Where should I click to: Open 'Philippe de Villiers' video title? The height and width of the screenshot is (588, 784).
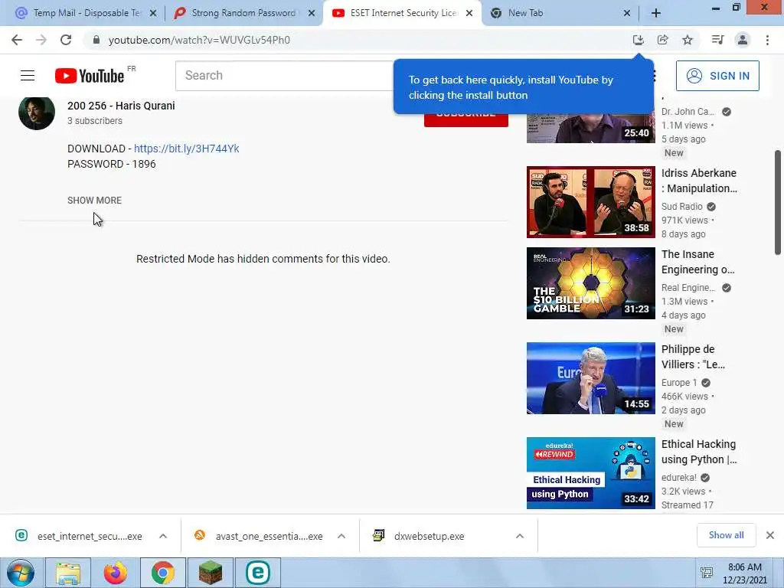693,357
